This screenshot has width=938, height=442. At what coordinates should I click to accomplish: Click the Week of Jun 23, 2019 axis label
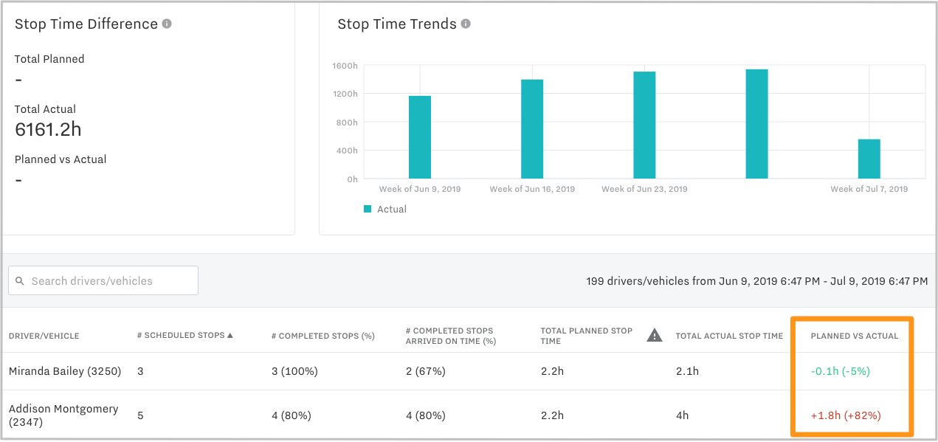(x=644, y=189)
